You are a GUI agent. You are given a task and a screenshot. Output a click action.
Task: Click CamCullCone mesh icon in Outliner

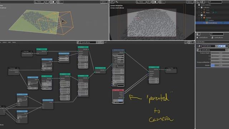(207, 23)
